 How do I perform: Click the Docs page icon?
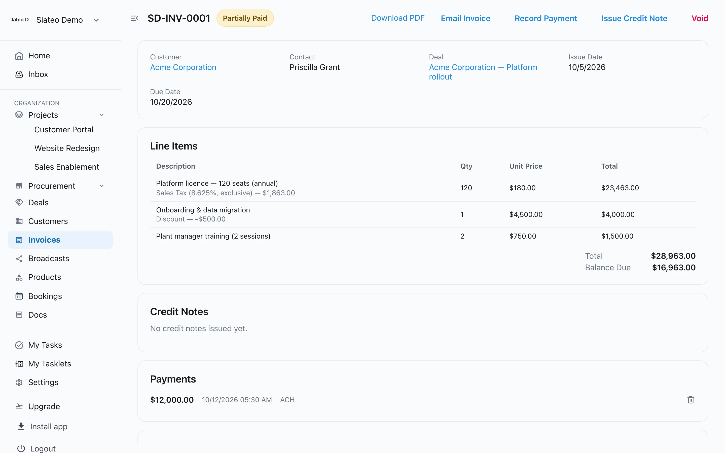pos(19,315)
